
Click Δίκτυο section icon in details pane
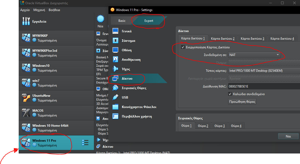click(x=98, y=146)
